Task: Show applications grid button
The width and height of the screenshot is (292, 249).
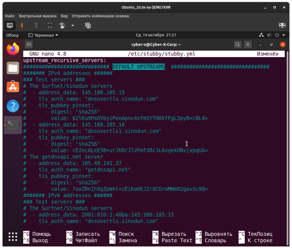Action: point(13,237)
